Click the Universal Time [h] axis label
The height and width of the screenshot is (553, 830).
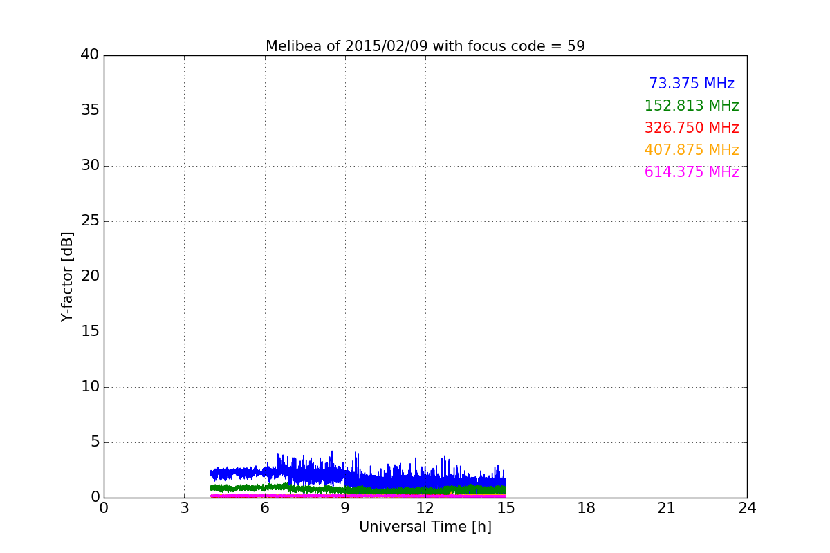(x=425, y=527)
